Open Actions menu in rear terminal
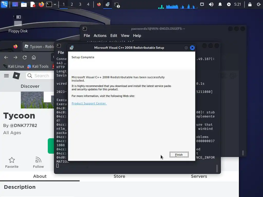This screenshot has height=197, width=263. [100, 36]
